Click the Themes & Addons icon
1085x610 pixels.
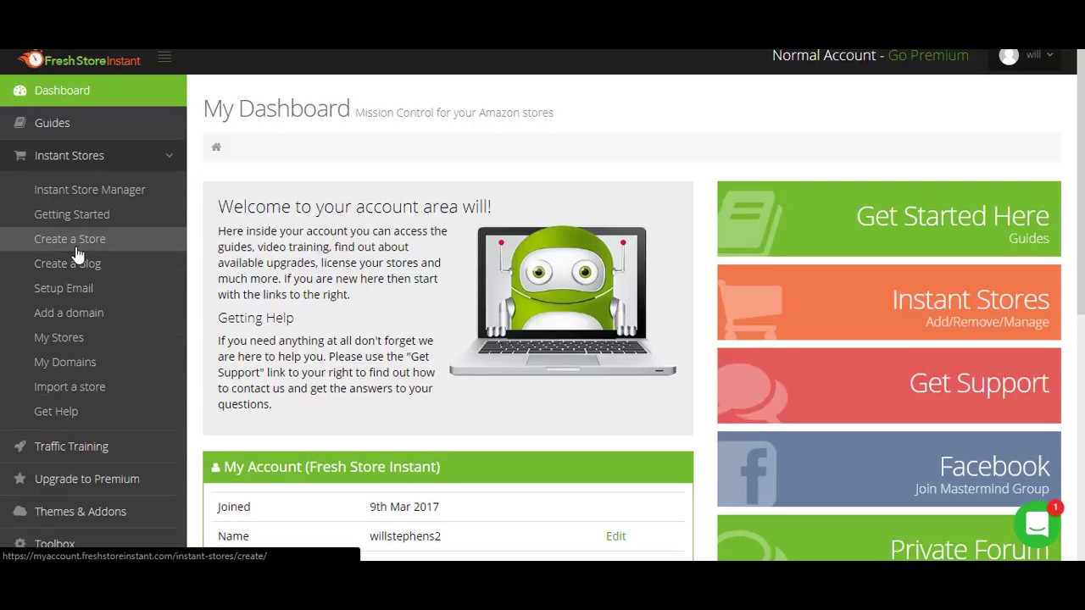(x=19, y=512)
